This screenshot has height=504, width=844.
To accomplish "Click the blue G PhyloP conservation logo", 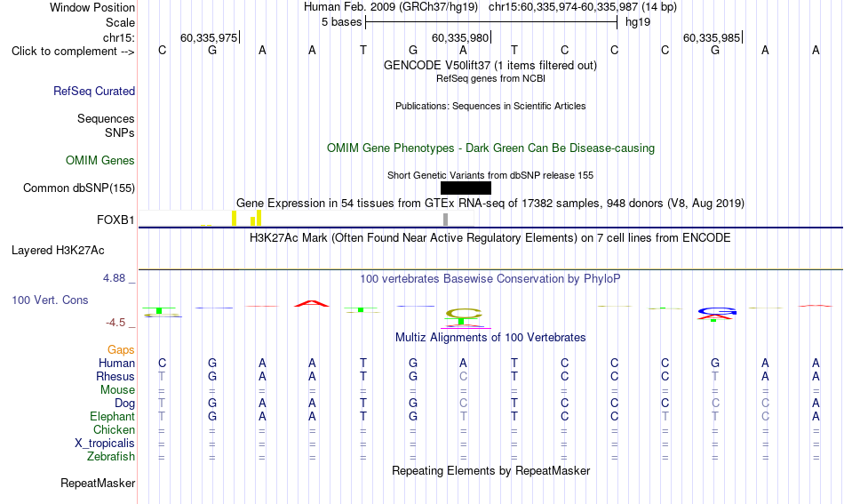I will tap(717, 311).
